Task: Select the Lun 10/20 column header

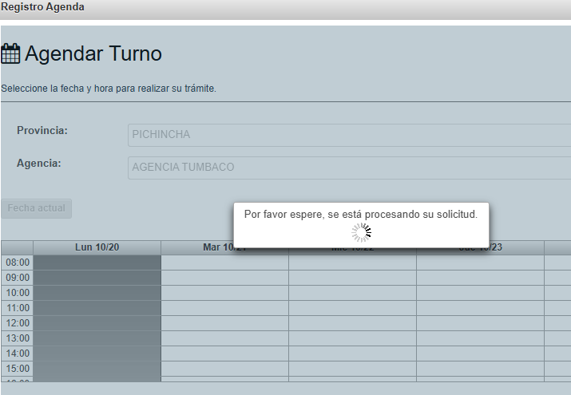Action: 97,247
